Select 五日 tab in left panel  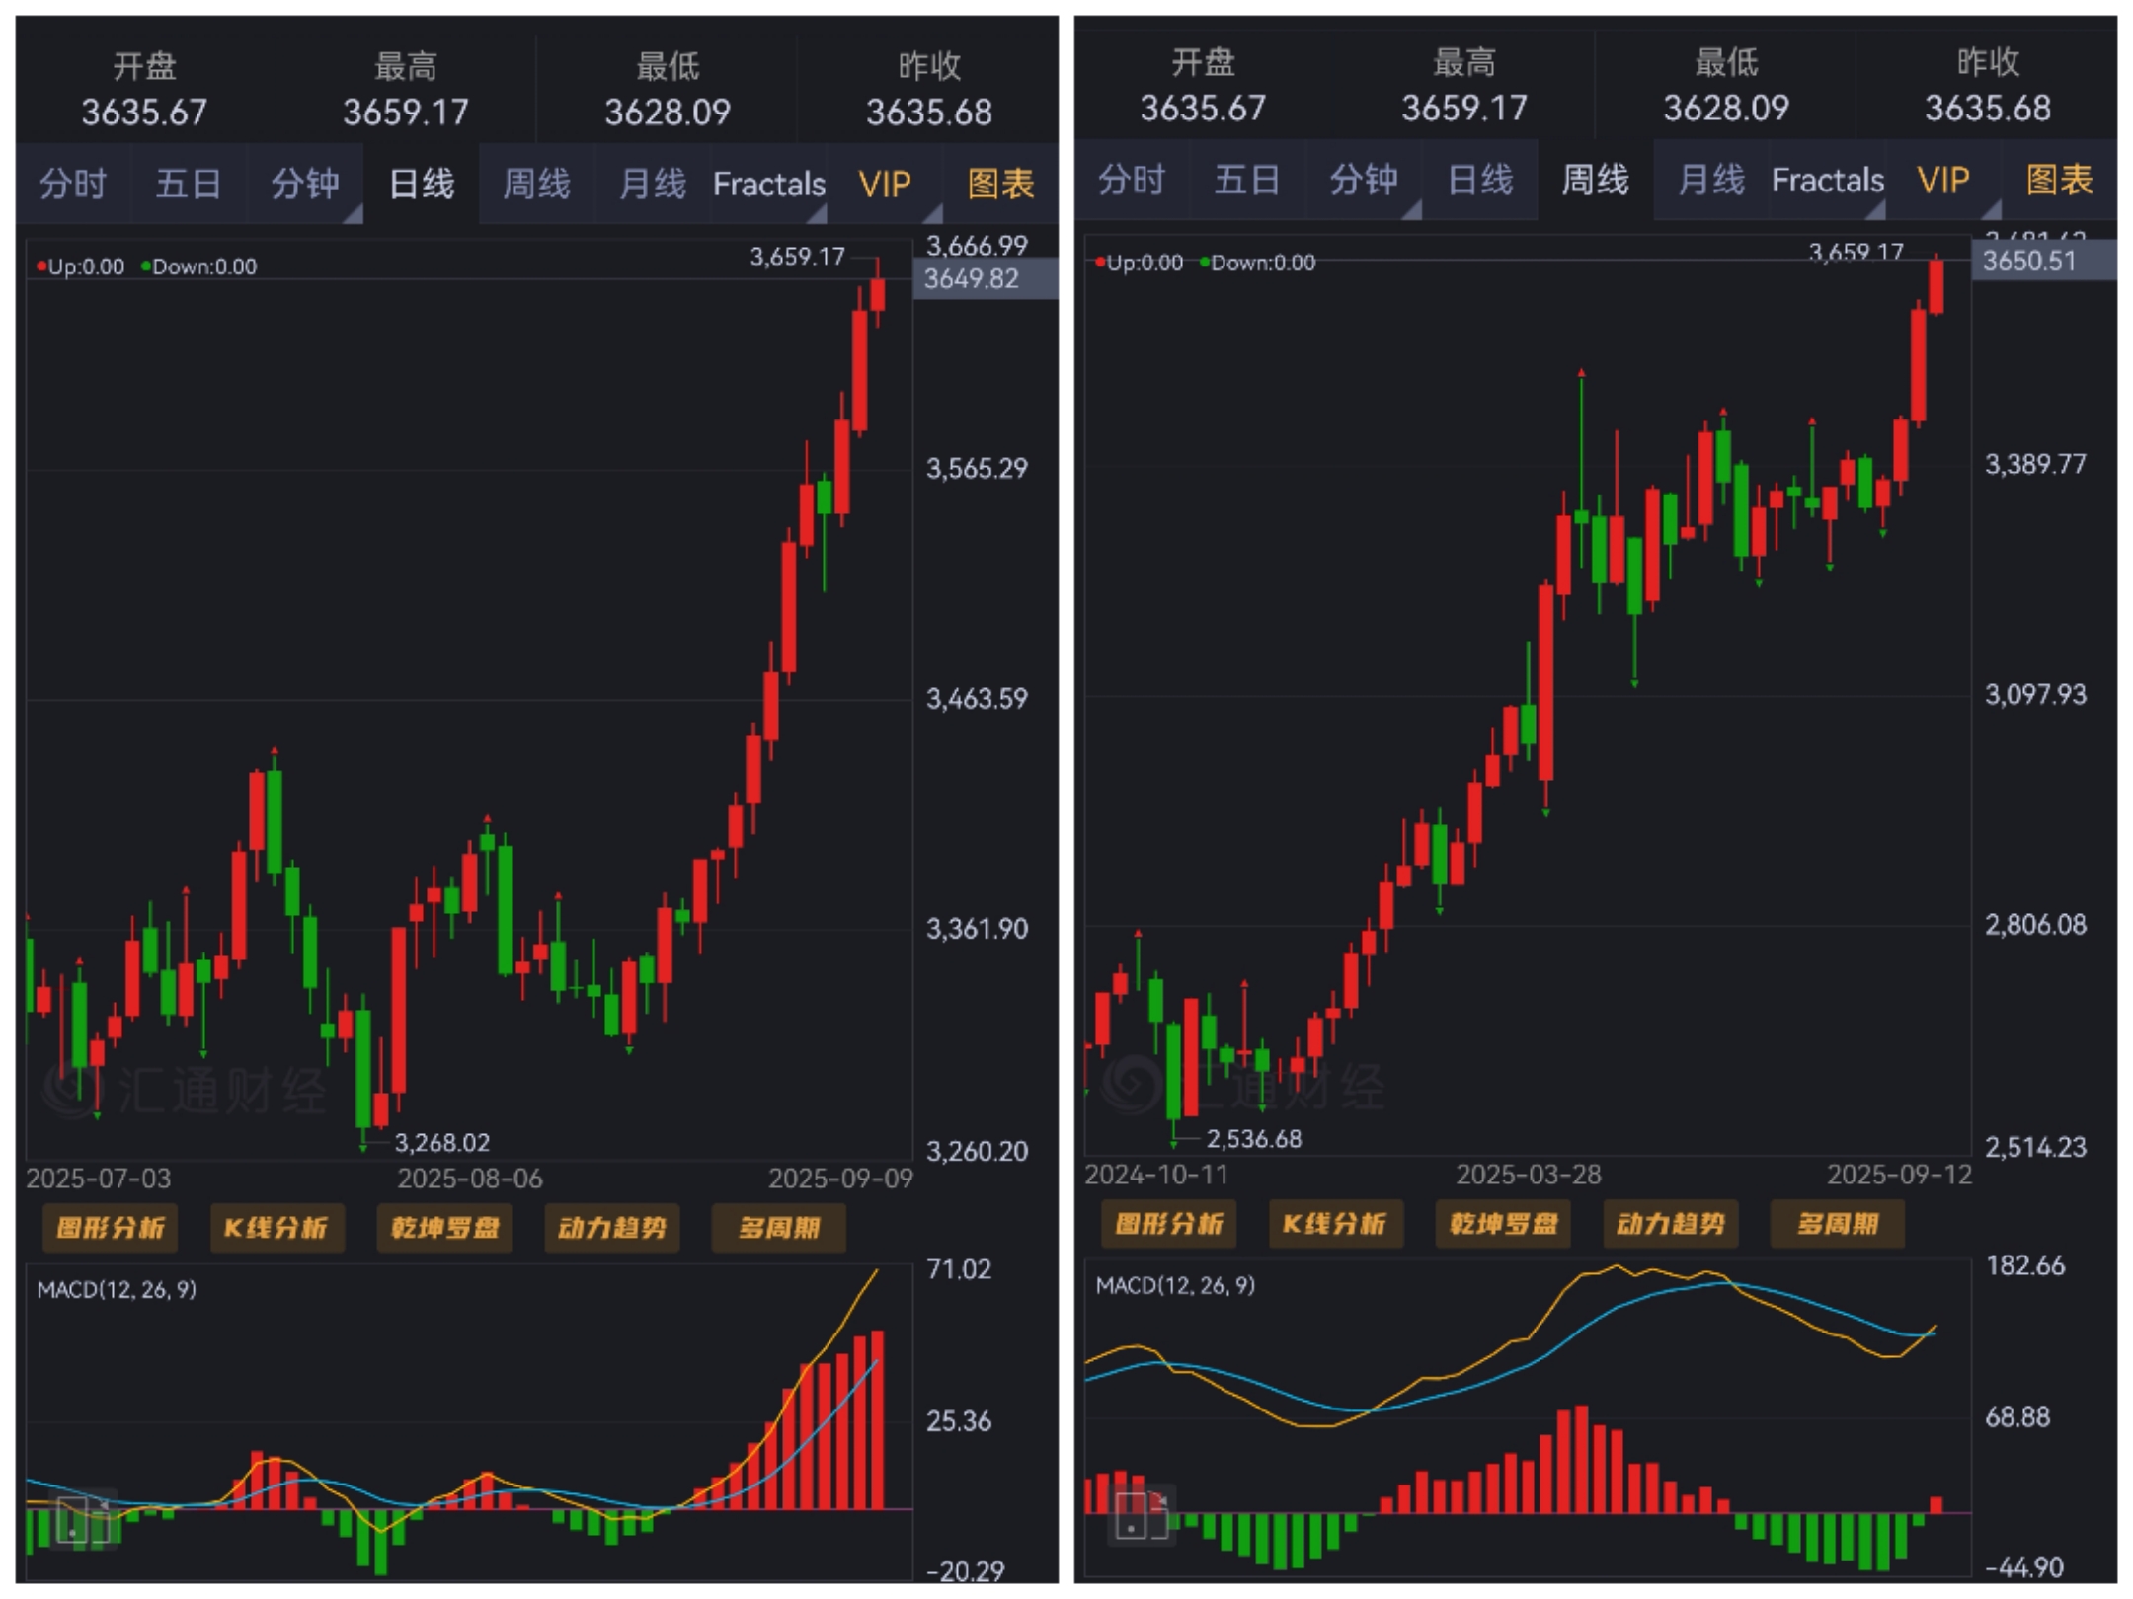[x=188, y=185]
